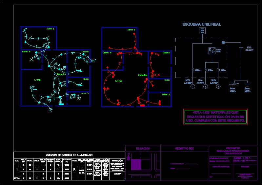Click the Esquema Unilineal title text

tap(202, 25)
